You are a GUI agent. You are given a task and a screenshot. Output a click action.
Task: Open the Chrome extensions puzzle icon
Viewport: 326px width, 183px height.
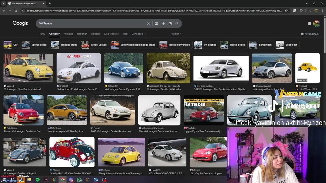point(301,11)
